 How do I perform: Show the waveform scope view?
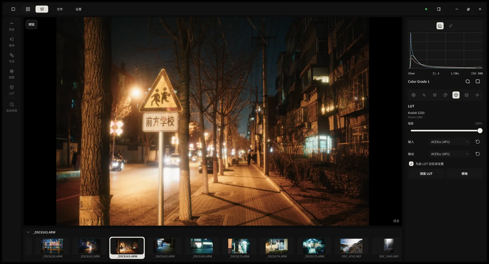[451, 26]
